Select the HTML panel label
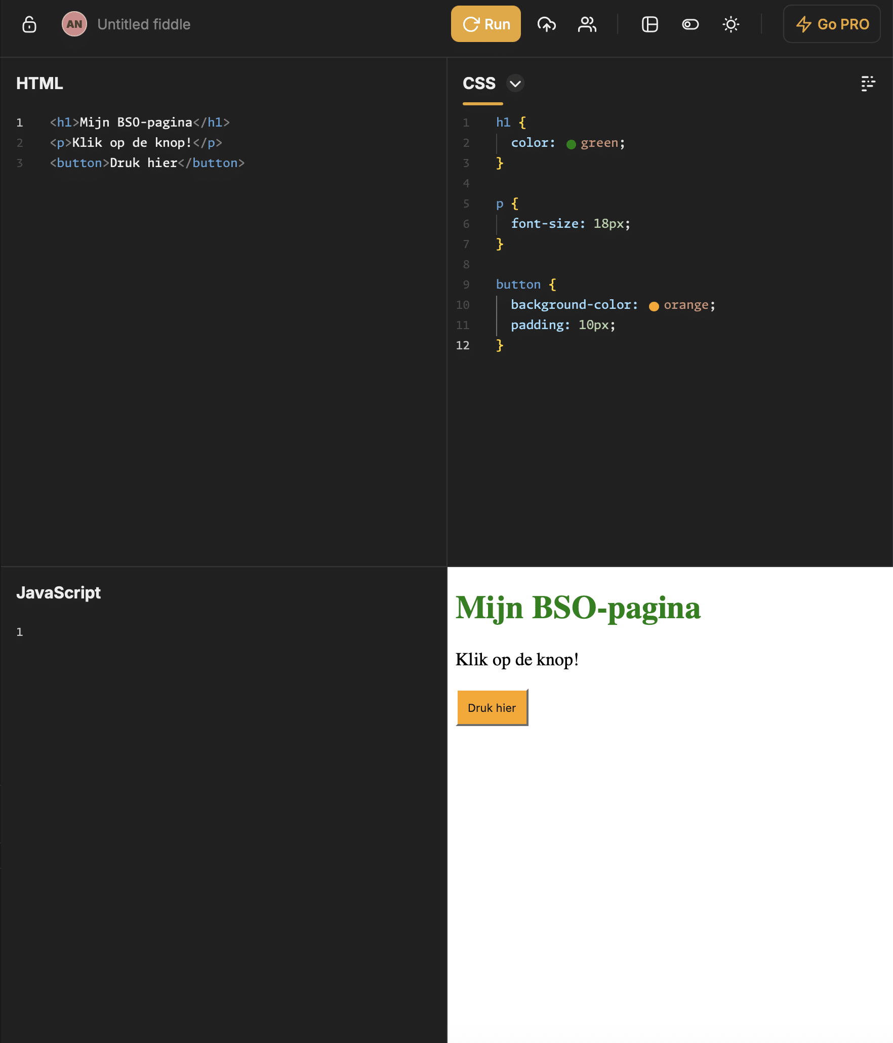The height and width of the screenshot is (1043, 893). pos(39,84)
